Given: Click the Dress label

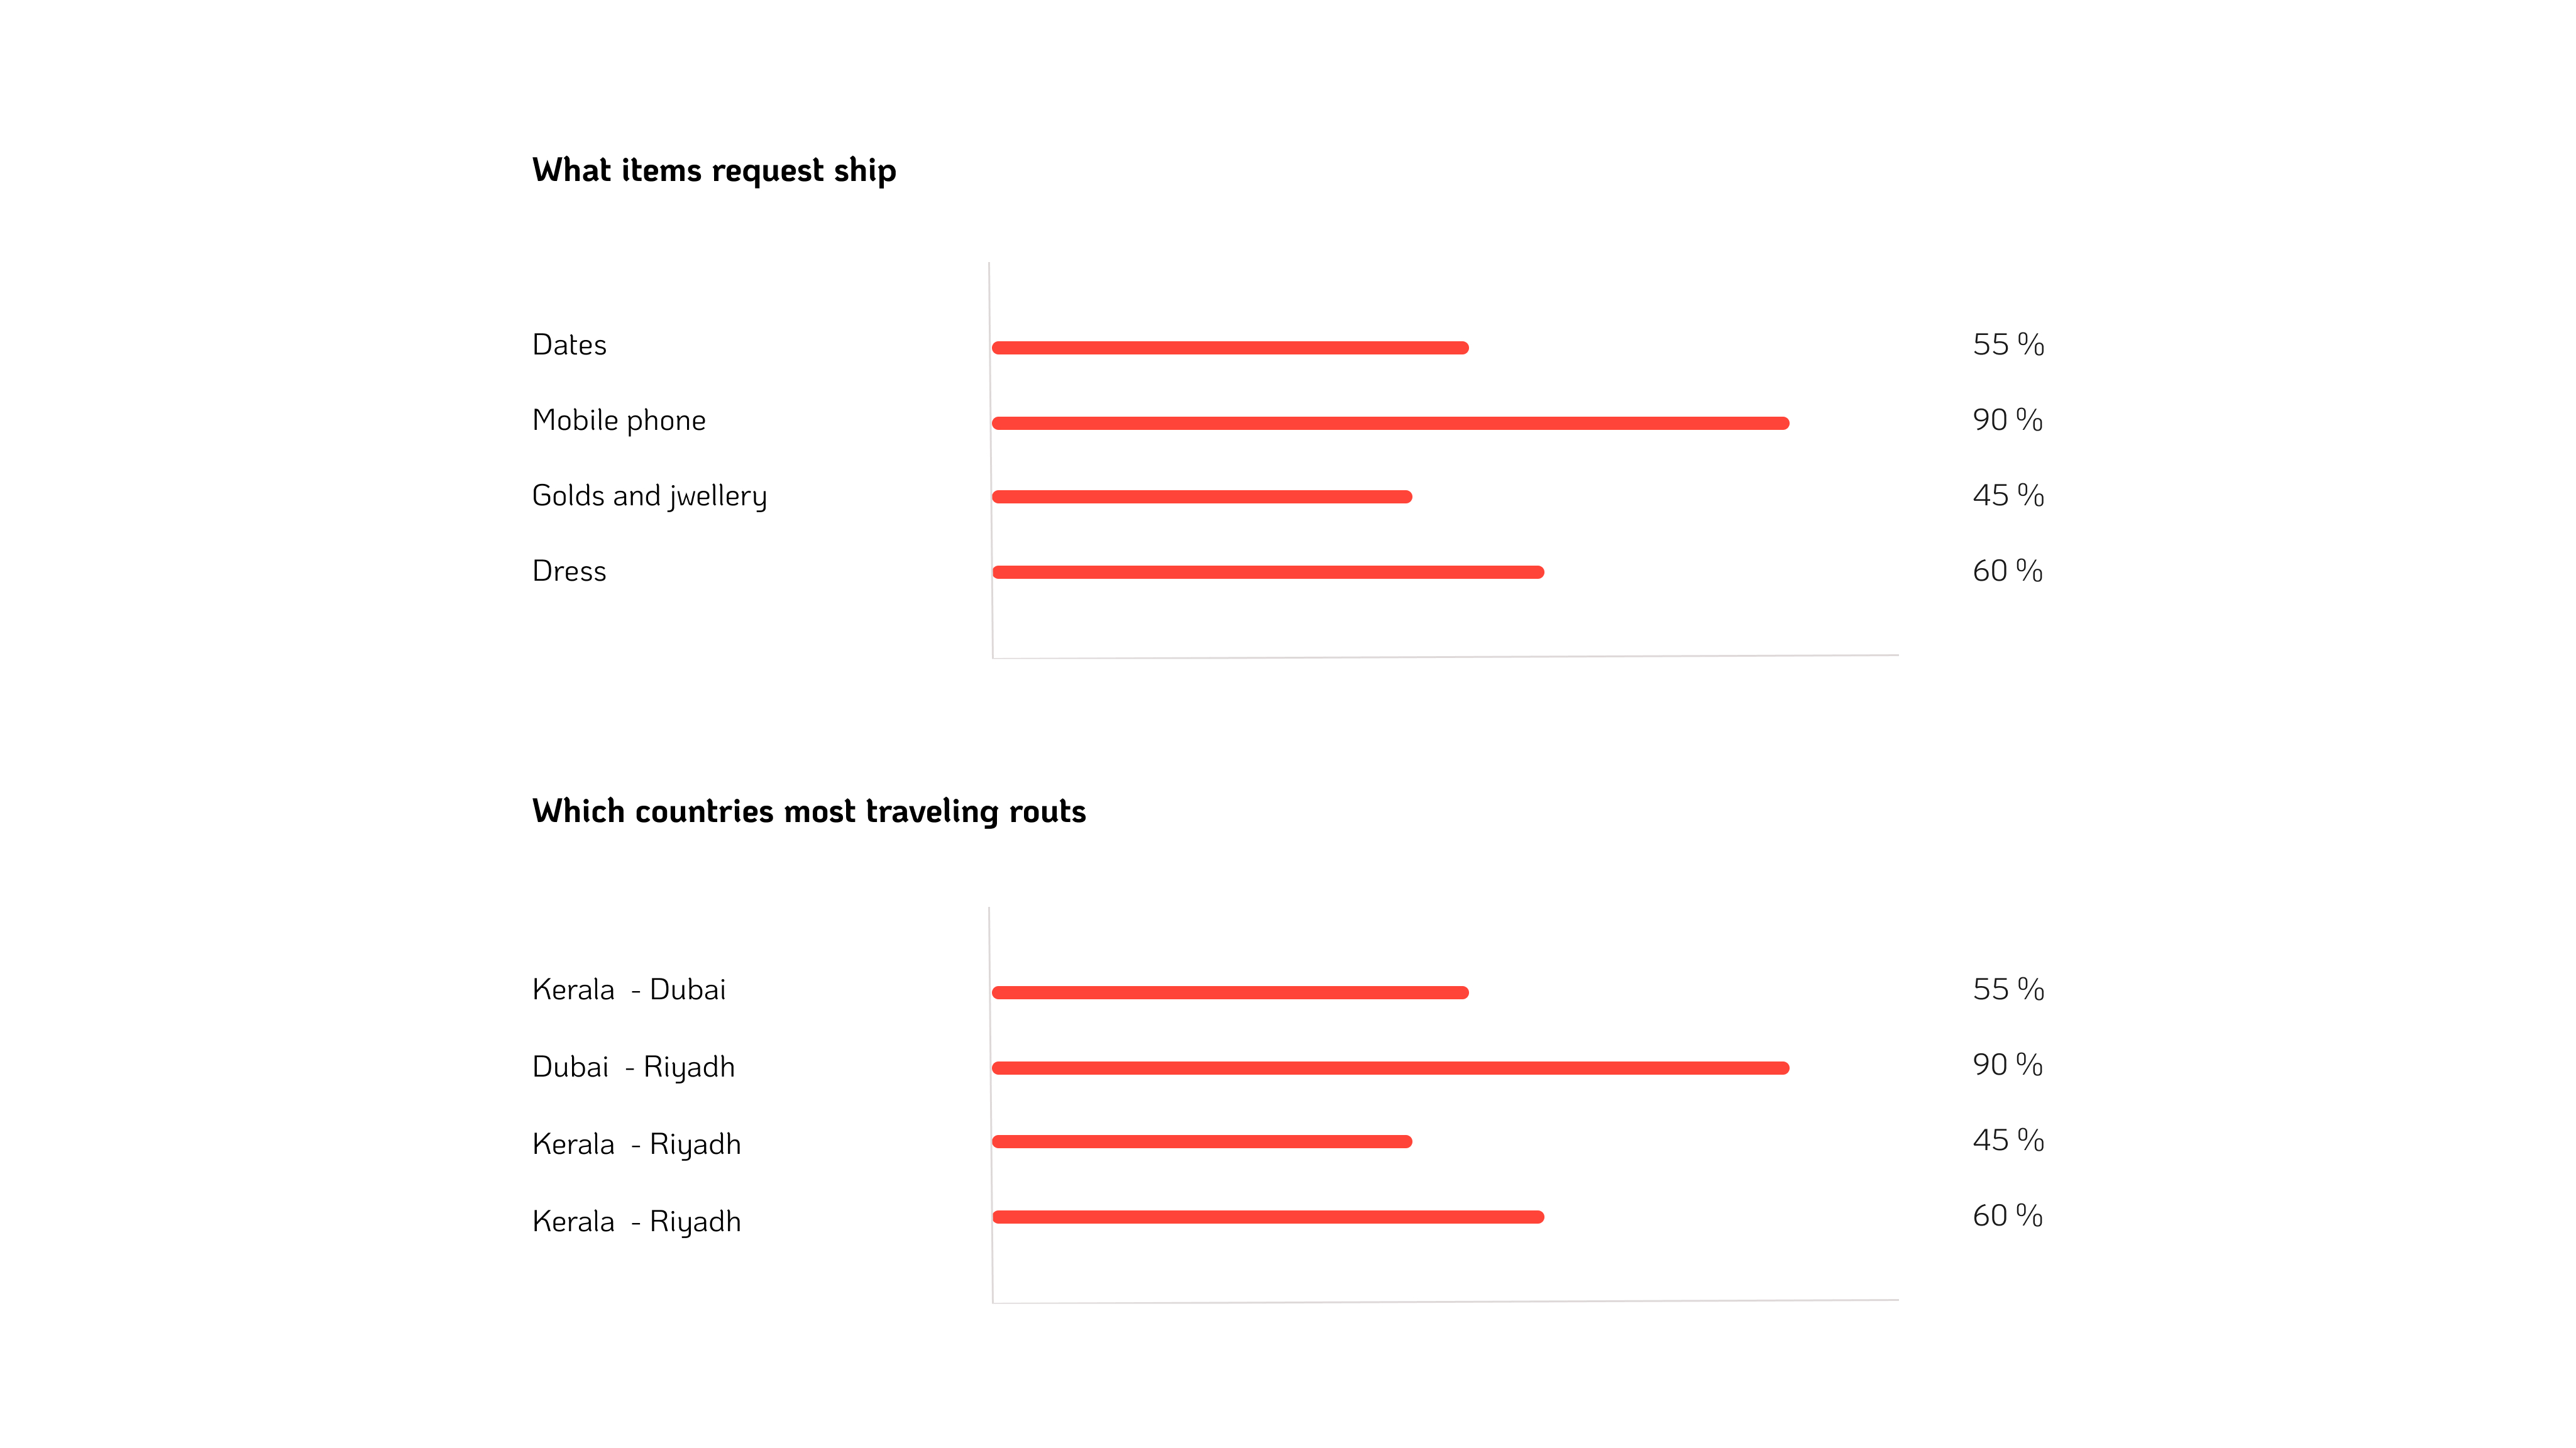Looking at the screenshot, I should (569, 571).
